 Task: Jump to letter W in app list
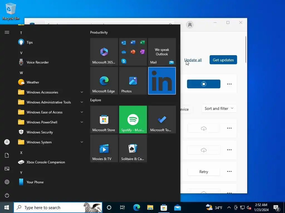(21, 73)
